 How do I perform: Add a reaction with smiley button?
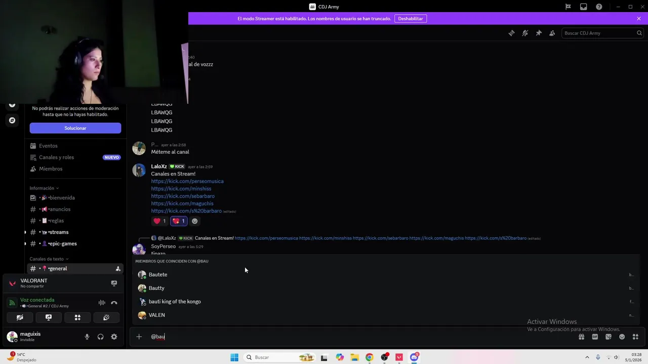tap(195, 221)
